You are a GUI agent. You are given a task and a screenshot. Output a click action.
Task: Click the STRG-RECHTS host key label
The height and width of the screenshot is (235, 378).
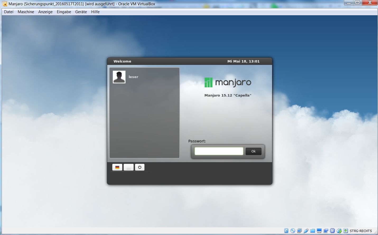361,231
